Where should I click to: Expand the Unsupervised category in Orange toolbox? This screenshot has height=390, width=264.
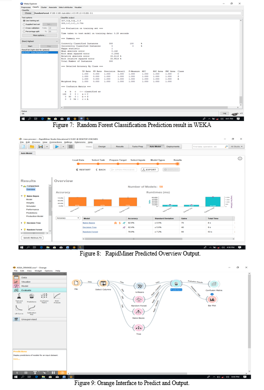click(39, 319)
